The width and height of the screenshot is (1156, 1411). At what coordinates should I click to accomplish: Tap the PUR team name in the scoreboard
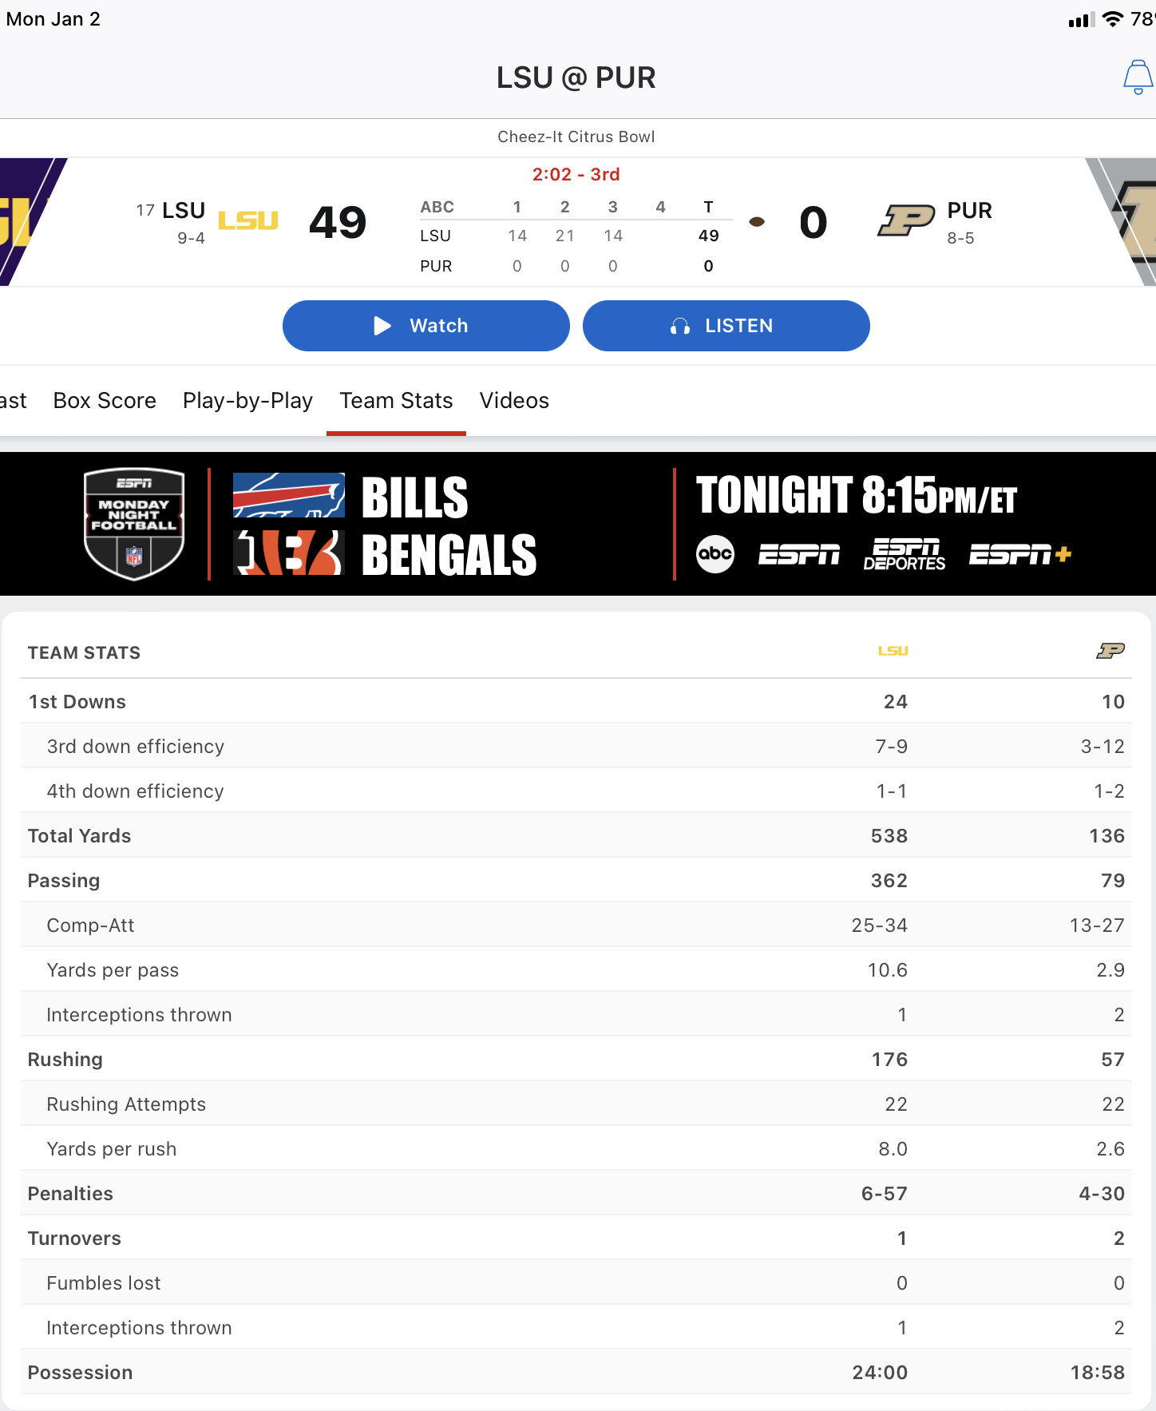(969, 211)
